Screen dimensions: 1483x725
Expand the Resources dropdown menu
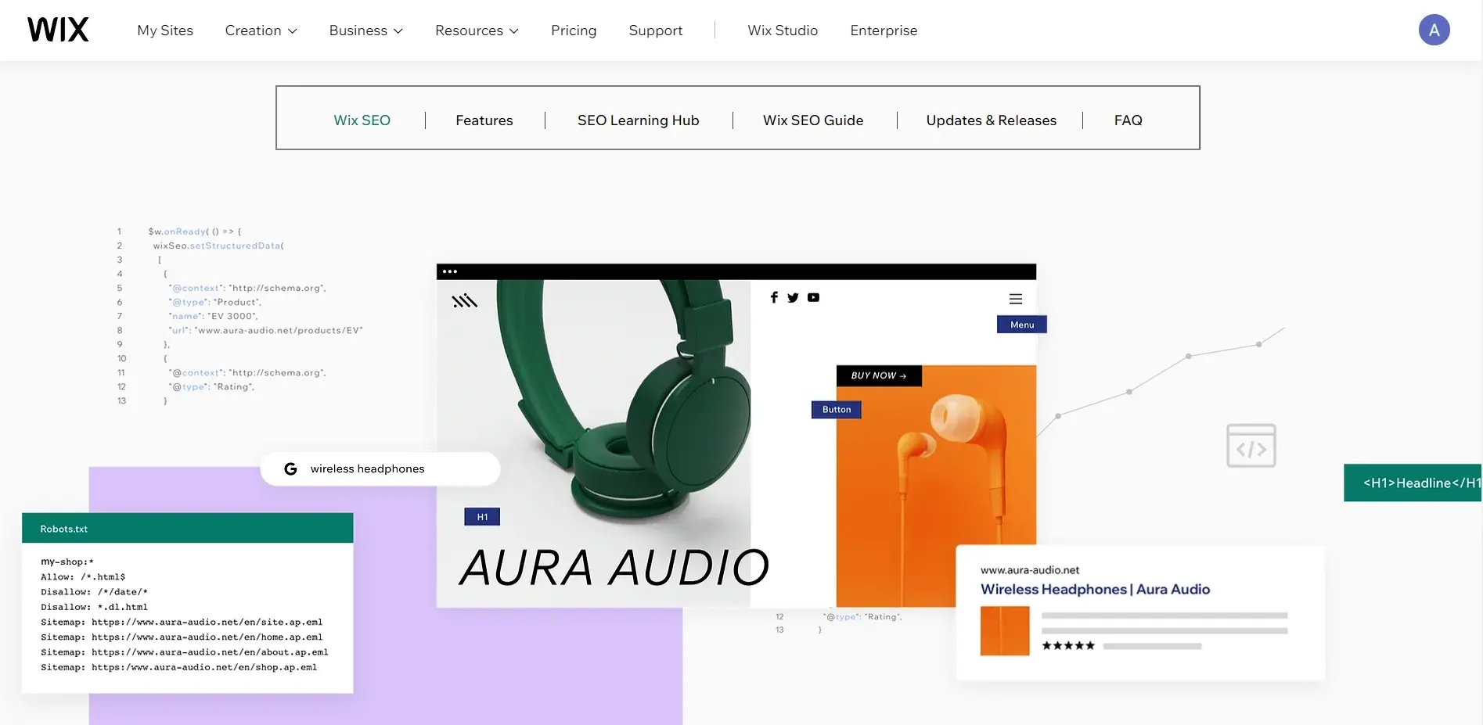[x=477, y=31]
